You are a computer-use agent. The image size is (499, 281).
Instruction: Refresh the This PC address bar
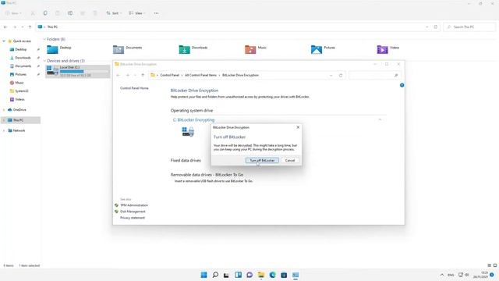[436, 27]
